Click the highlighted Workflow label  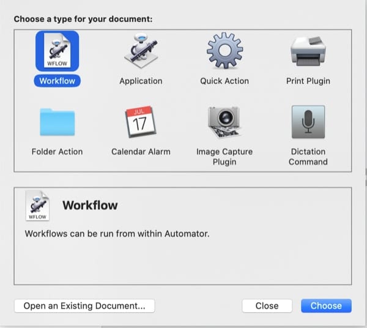[x=57, y=81]
